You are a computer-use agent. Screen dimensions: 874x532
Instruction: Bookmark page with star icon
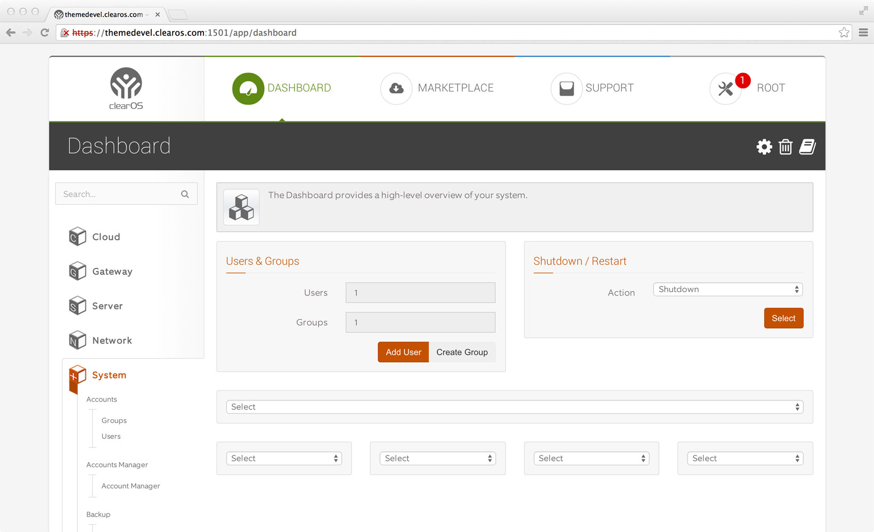click(844, 32)
